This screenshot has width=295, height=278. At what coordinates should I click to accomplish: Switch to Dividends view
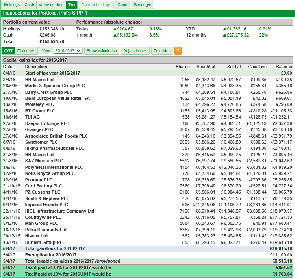26,51
